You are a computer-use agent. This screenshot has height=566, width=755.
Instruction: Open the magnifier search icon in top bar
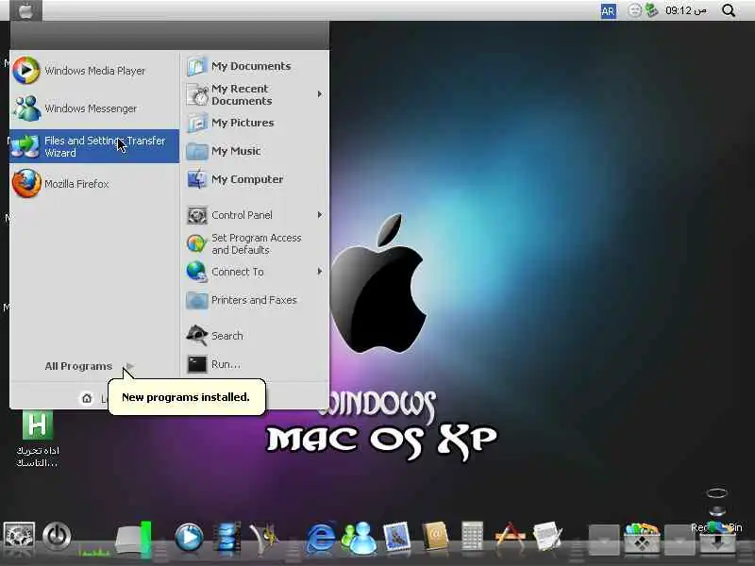click(729, 10)
